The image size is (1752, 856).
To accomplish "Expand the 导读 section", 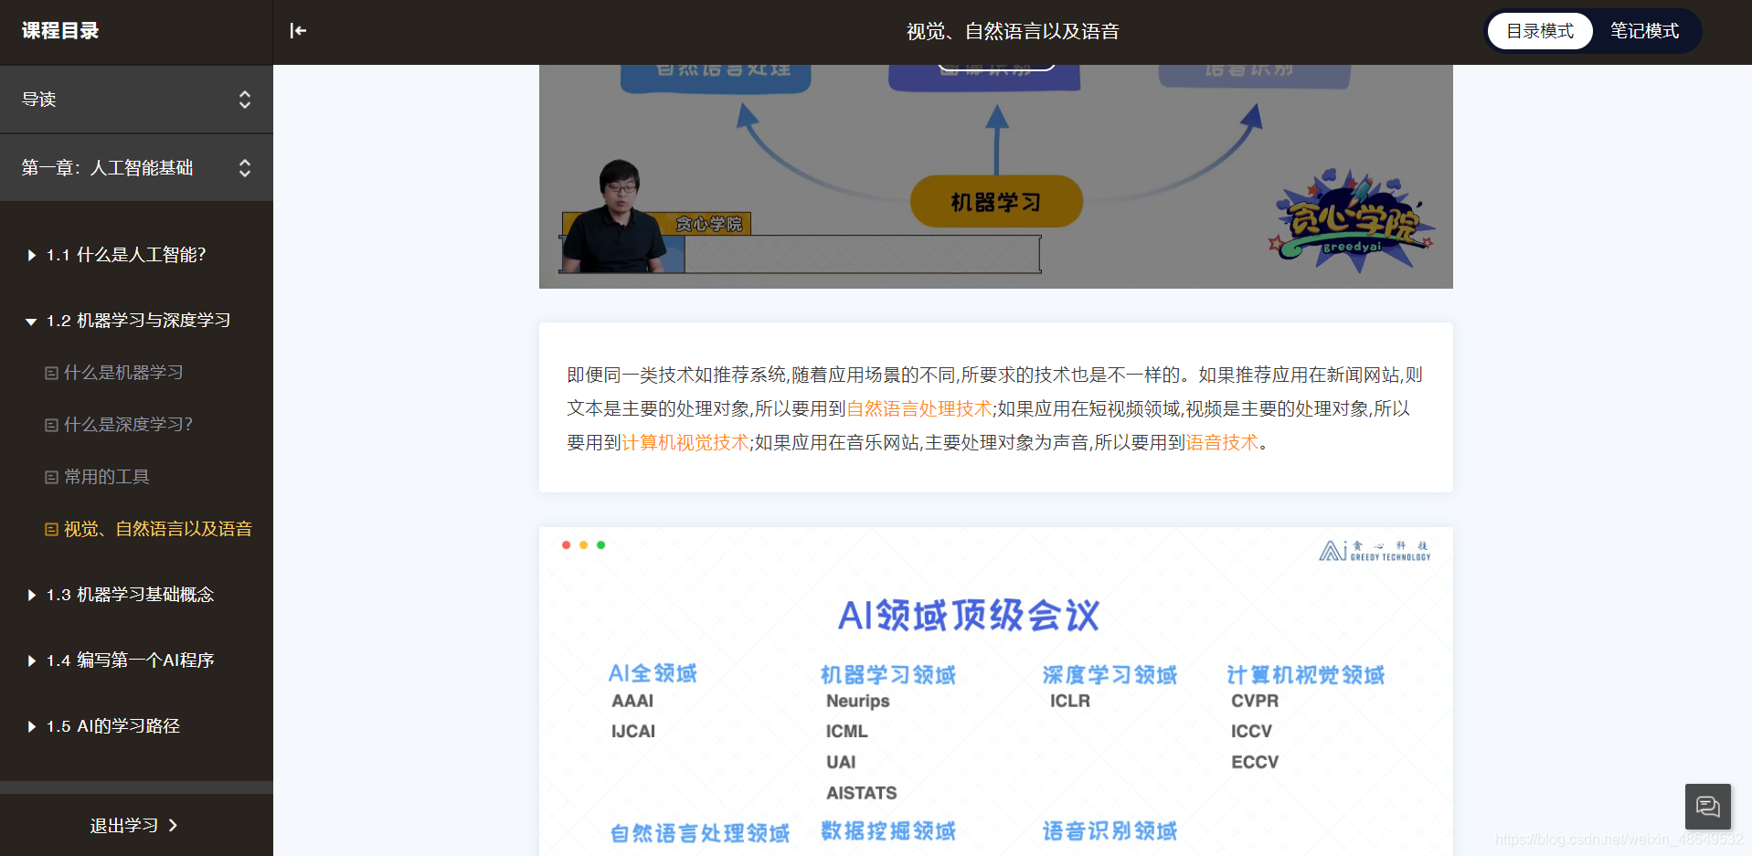I will [x=244, y=100].
